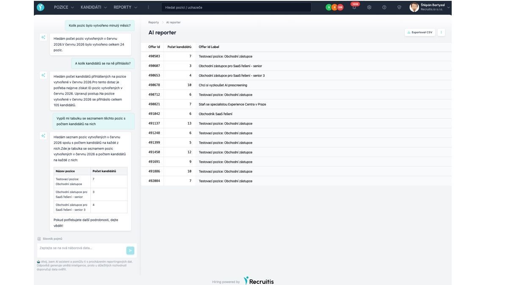This screenshot has width=508, height=285.
Task: Click Štěpán Bartyzal's avatar picture
Action: pyautogui.click(x=414, y=7)
